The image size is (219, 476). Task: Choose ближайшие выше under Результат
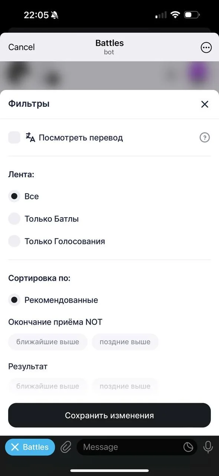tap(48, 386)
